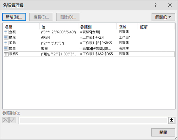Click reference =表格5[金額]

pyautogui.click(x=90, y=32)
